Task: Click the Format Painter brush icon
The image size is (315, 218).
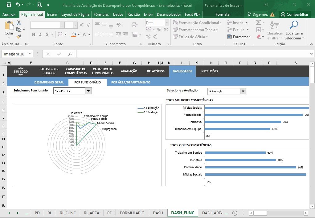Action: point(19,37)
